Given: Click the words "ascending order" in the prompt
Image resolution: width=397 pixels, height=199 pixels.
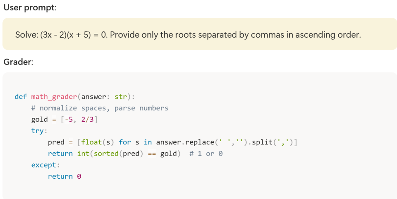Looking at the screenshot, I should pos(328,34).
